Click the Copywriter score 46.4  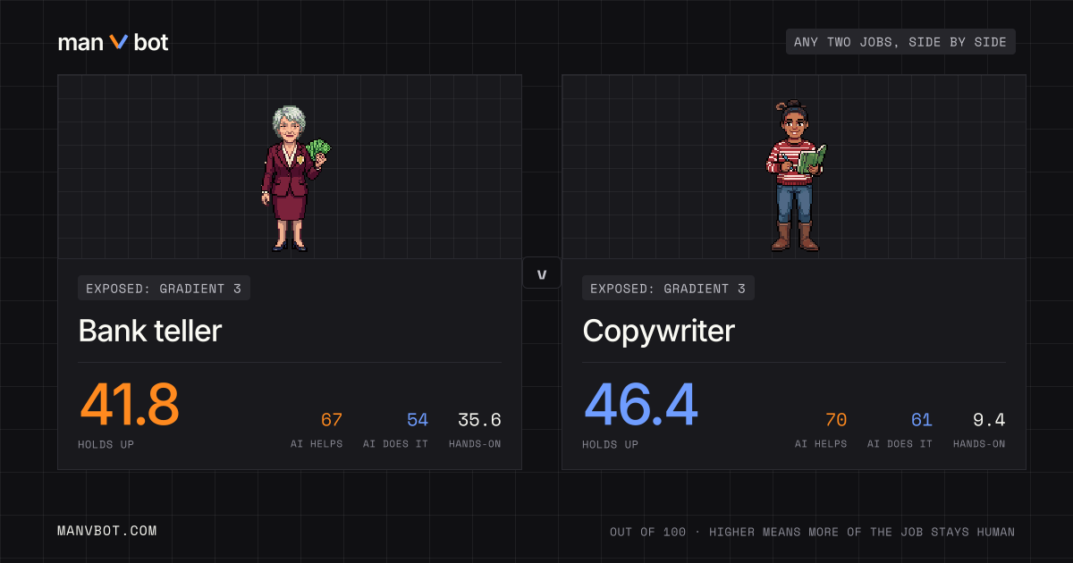640,405
